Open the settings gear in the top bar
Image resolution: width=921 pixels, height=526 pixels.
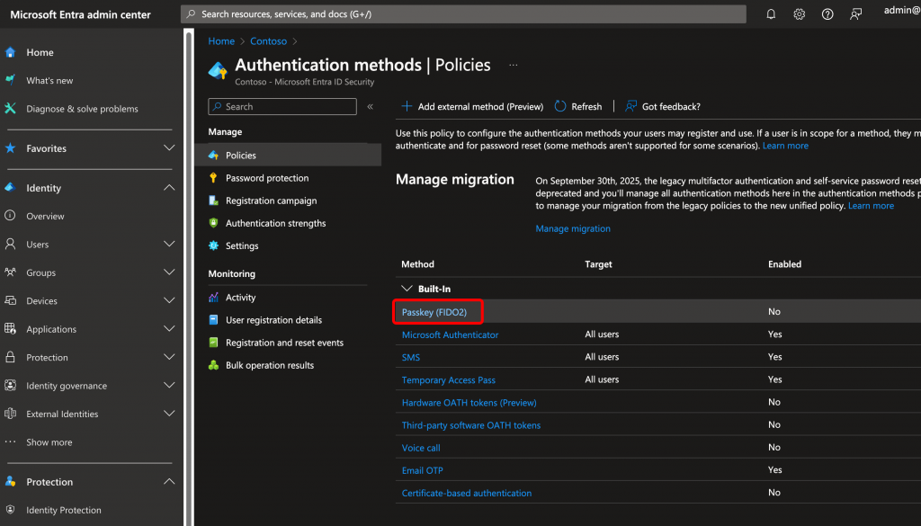click(x=799, y=14)
